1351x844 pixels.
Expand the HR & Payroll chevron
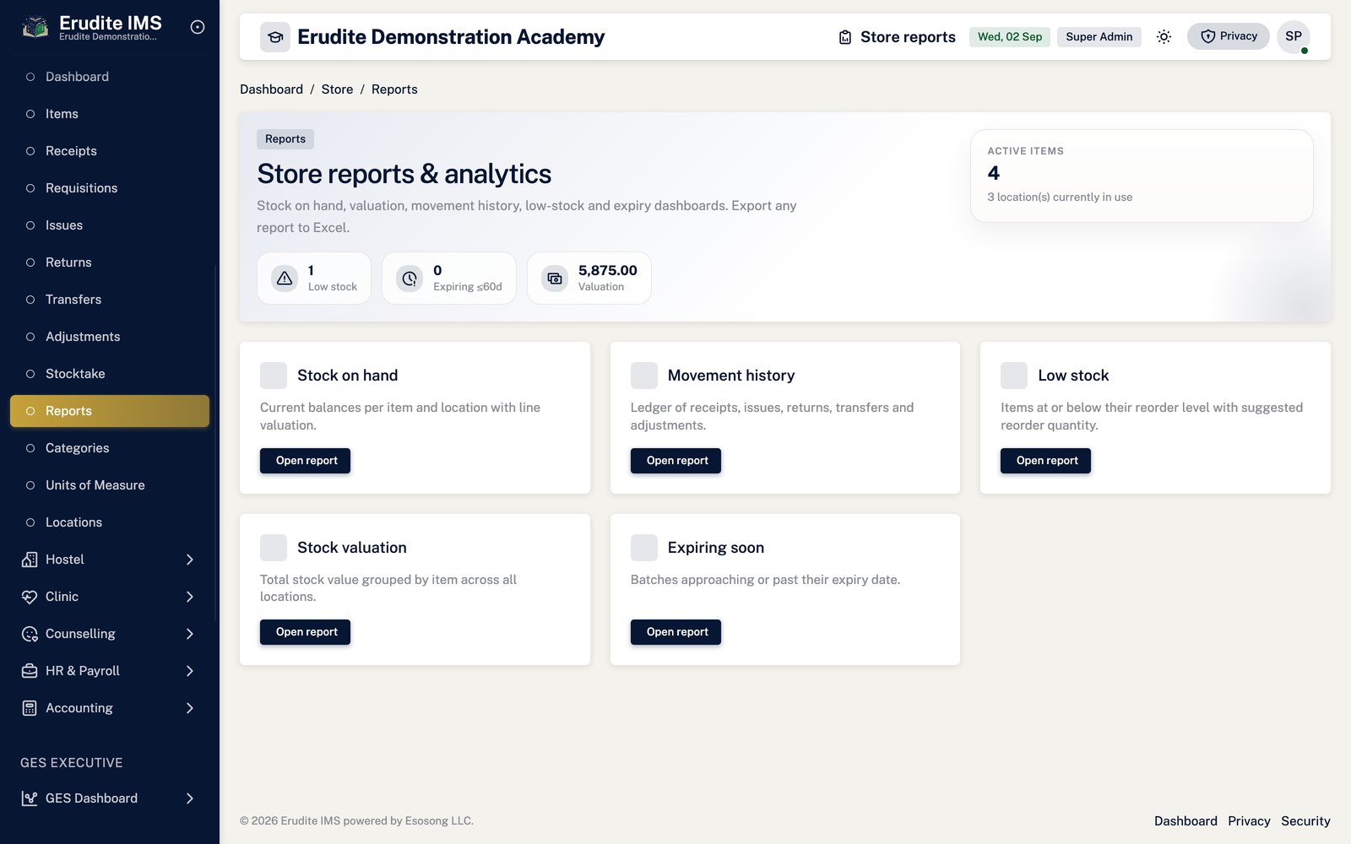pos(190,671)
